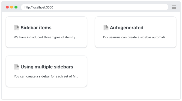Click text 'We have introduced three types of item ty...'
Screen dimensions: 182x101
(46, 37)
